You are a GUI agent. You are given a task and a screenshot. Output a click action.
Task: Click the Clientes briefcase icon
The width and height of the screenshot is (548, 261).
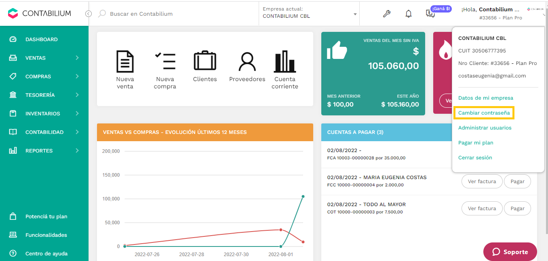[x=205, y=61]
